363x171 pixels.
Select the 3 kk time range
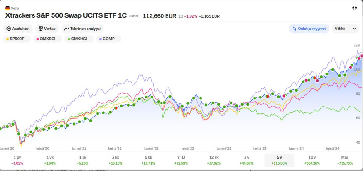pyautogui.click(x=116, y=161)
